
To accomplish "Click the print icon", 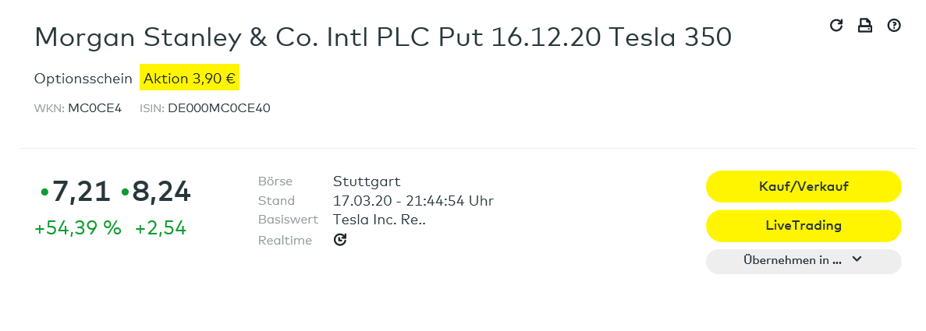I will [x=864, y=26].
